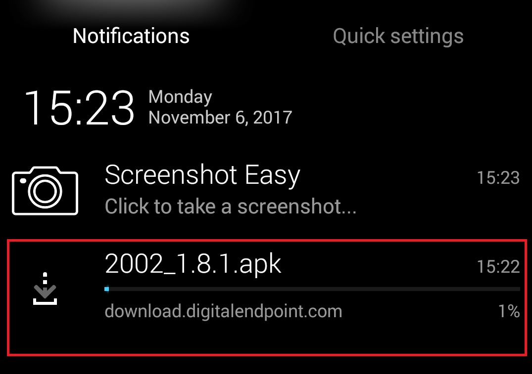
Task: Open the 2002_1.8.1.apk download notification title
Action: (x=193, y=264)
